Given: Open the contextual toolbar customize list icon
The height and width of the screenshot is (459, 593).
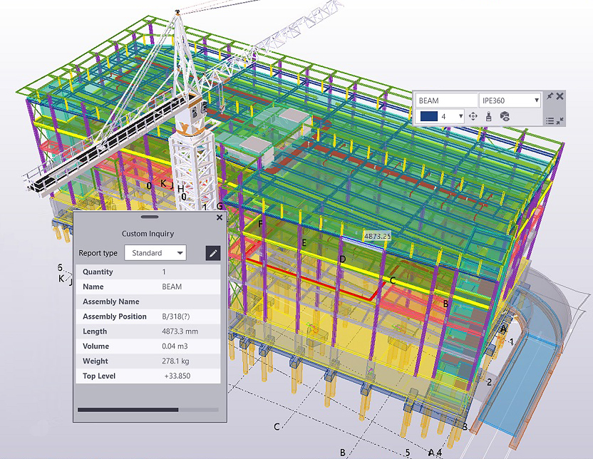Looking at the screenshot, I should tap(550, 120).
